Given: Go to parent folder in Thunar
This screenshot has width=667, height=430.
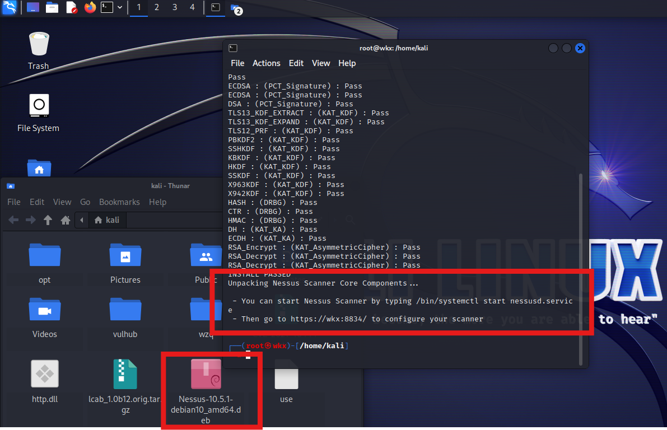Looking at the screenshot, I should click(x=48, y=220).
